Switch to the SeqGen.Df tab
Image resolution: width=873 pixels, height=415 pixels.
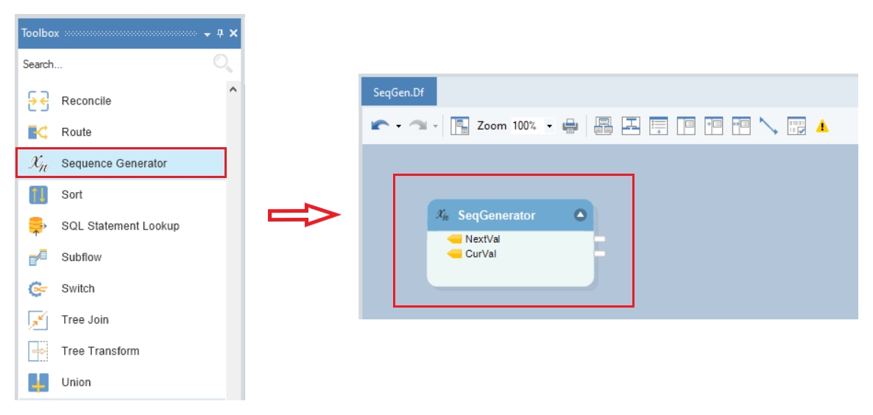pyautogui.click(x=399, y=92)
